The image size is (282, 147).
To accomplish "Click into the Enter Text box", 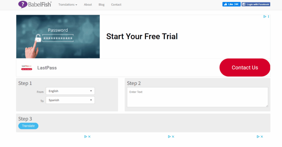I will tap(197, 97).
